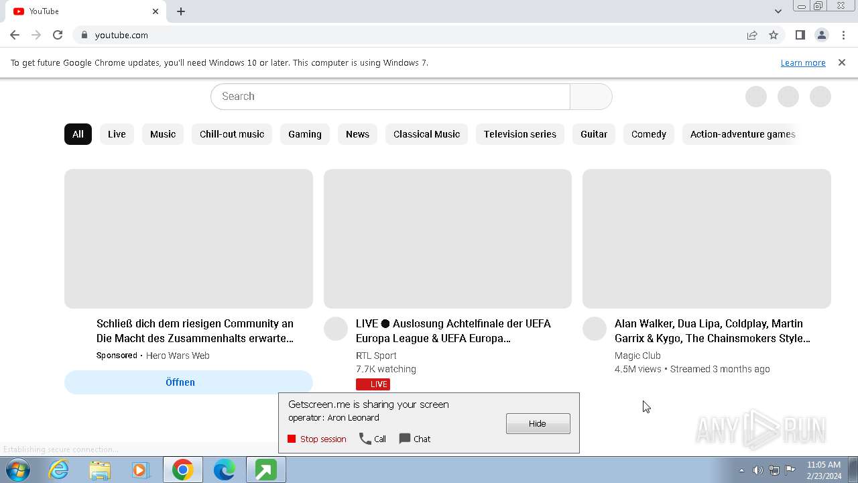Open the Learn more link

tap(803, 62)
